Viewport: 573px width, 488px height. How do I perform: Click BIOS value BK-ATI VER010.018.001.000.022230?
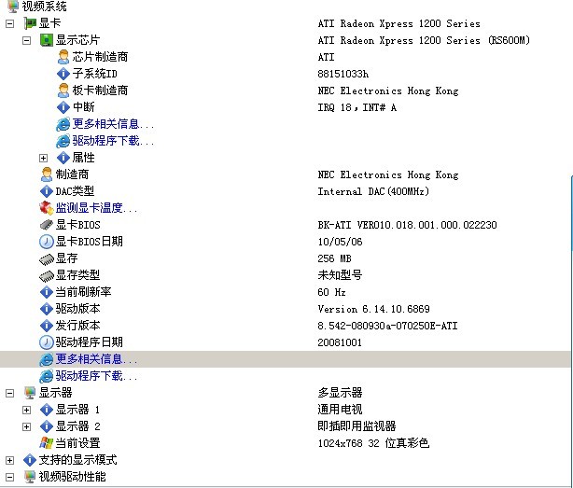[408, 225]
